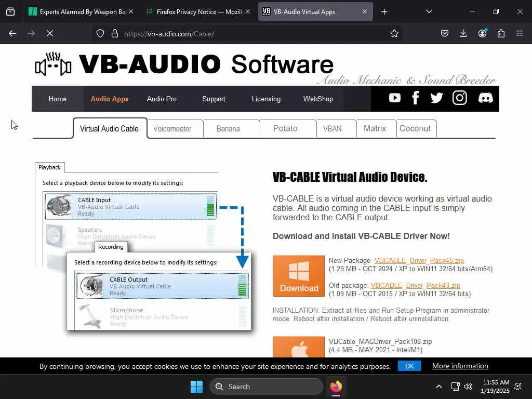Open the clock and date flyout
The width and height of the screenshot is (532, 399).
pos(495,387)
